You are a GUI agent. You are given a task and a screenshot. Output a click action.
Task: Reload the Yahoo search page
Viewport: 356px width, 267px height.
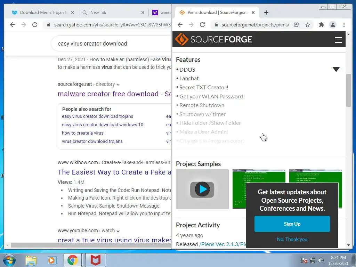(x=35, y=25)
